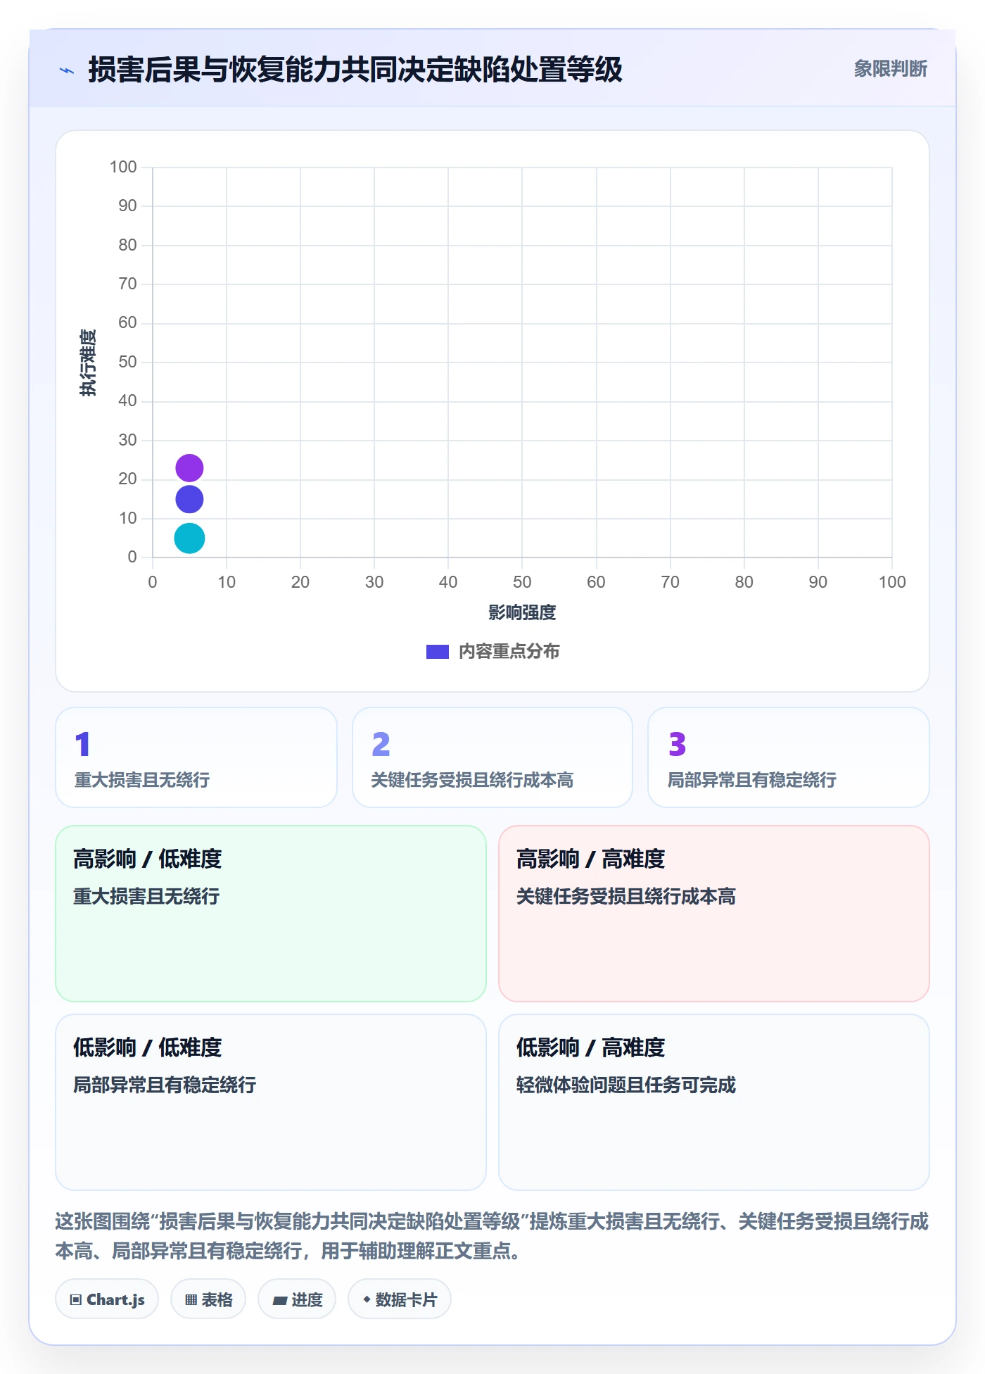The image size is (985, 1374).
Task: Select the 低影响 / 低难度 quadrant card
Action: coord(271,1102)
